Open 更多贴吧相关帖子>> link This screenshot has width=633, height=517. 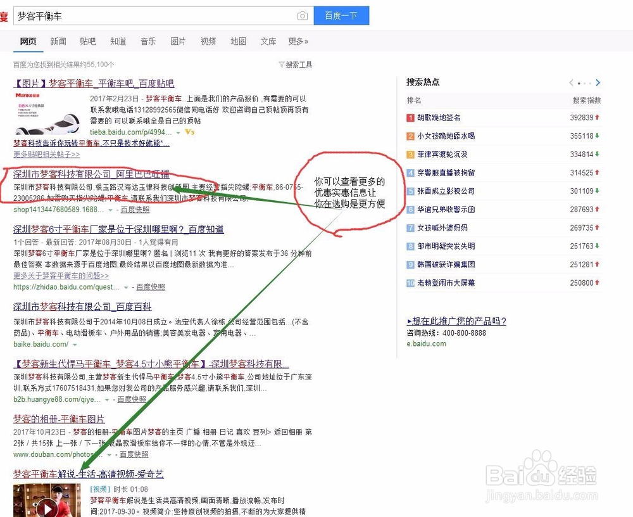pyautogui.click(x=46, y=155)
